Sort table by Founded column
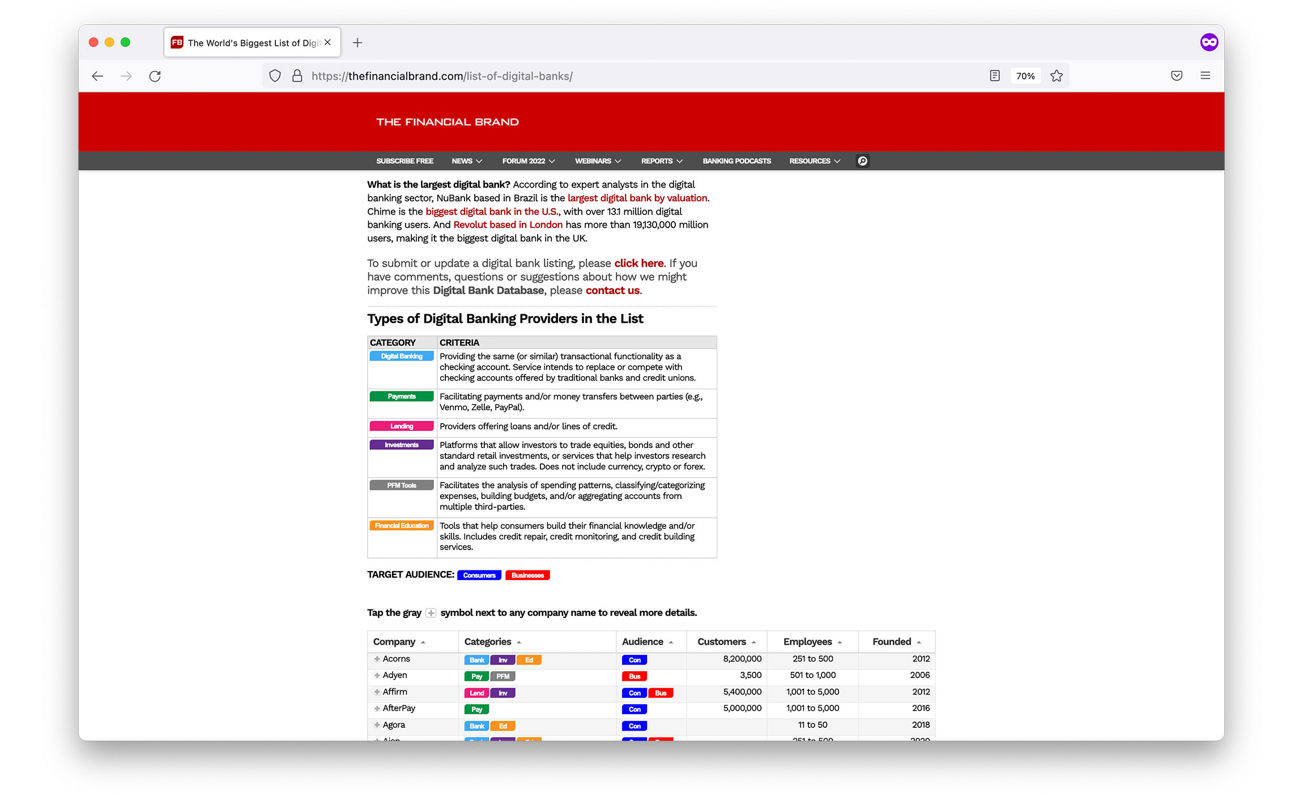Viewport: 1303px width, 793px height. [x=897, y=642]
